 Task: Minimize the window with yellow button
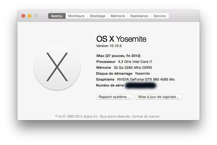pos(30,16)
